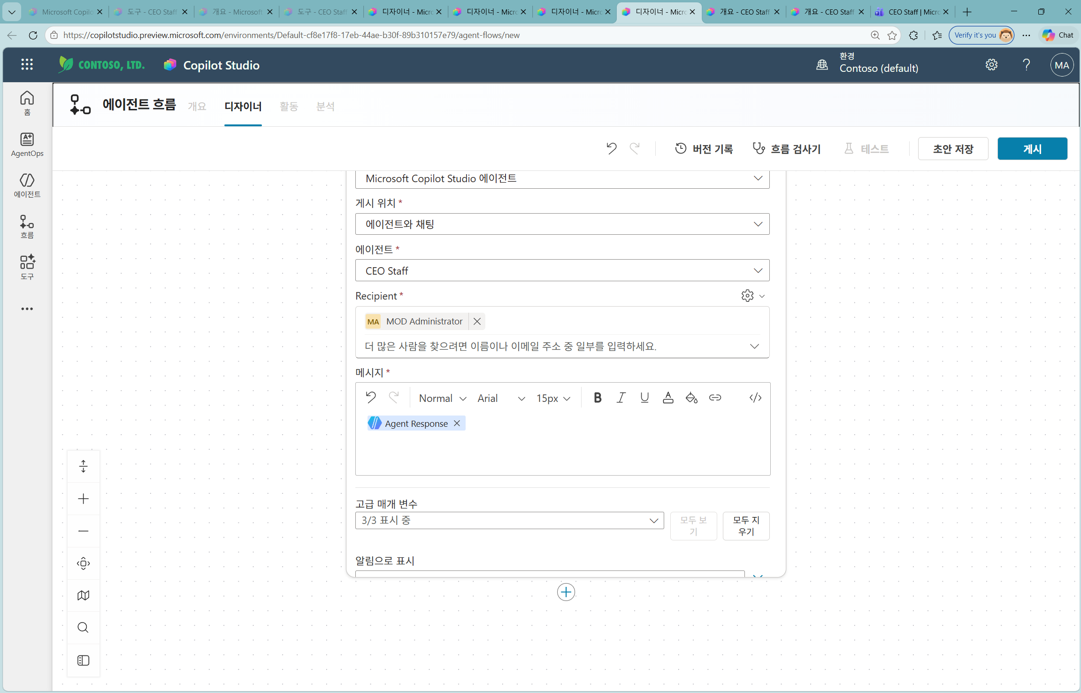This screenshot has height=693, width=1081.
Task: Open AgentOps from the sidebar
Action: click(x=27, y=144)
